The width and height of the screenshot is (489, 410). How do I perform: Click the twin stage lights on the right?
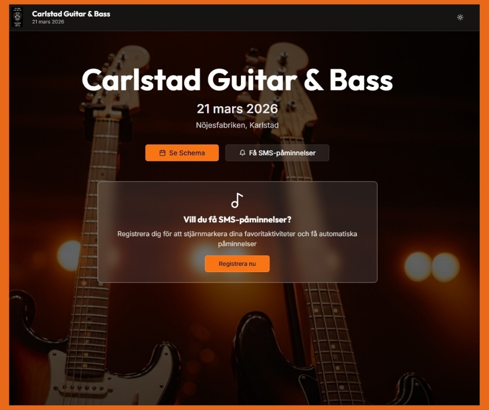[432, 267]
